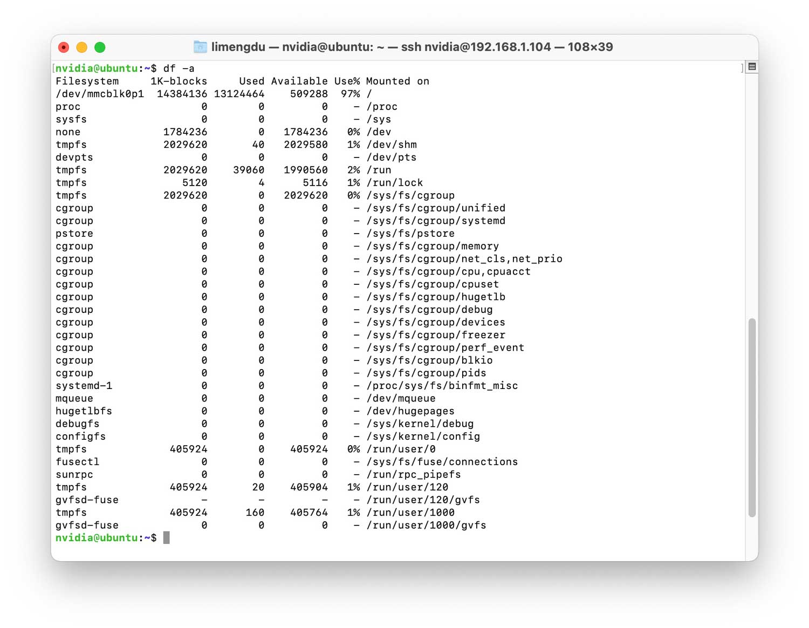809x628 pixels.
Task: Click the '/sys/fs/cgroup/net_cls,net_prio' path
Action: [464, 259]
